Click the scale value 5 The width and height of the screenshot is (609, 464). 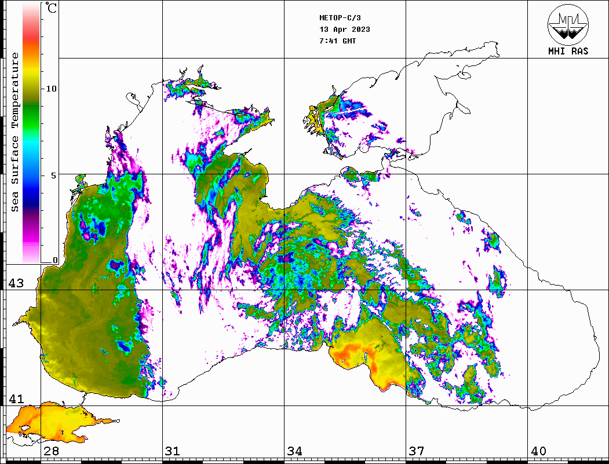53,176
